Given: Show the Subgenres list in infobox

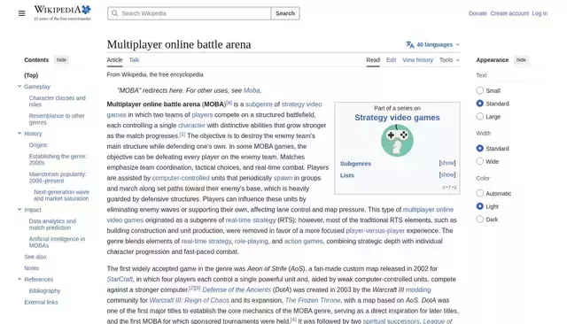Looking at the screenshot, I should point(447,163).
